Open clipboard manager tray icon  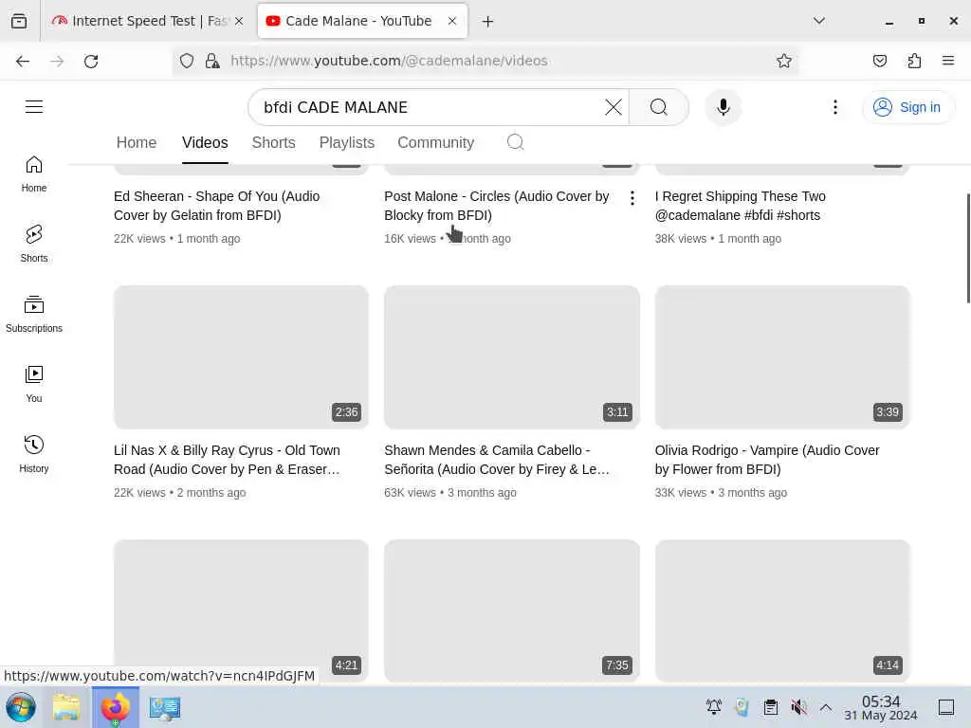point(770,707)
